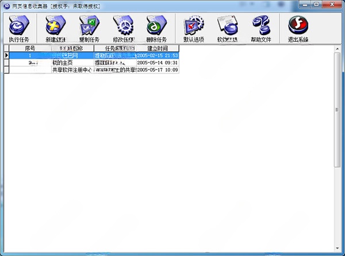
Task: Click the 建立时间 column header
Action: 157,49
